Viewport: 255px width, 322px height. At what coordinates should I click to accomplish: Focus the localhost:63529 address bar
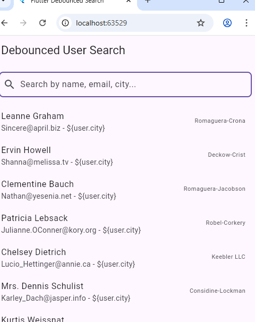[x=101, y=23]
